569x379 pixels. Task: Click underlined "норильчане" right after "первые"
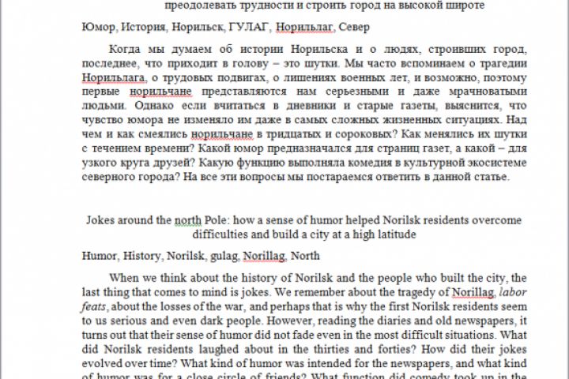[x=160, y=92]
